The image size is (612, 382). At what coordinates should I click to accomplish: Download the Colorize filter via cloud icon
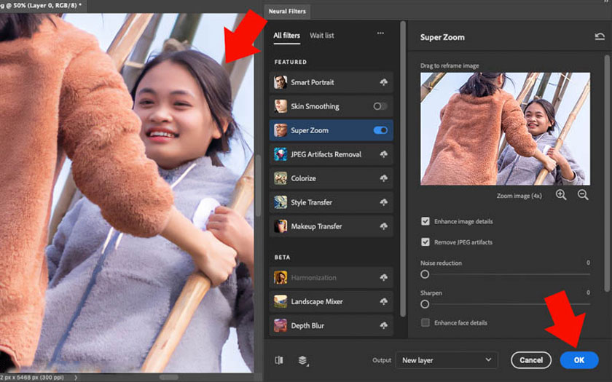[x=384, y=178]
